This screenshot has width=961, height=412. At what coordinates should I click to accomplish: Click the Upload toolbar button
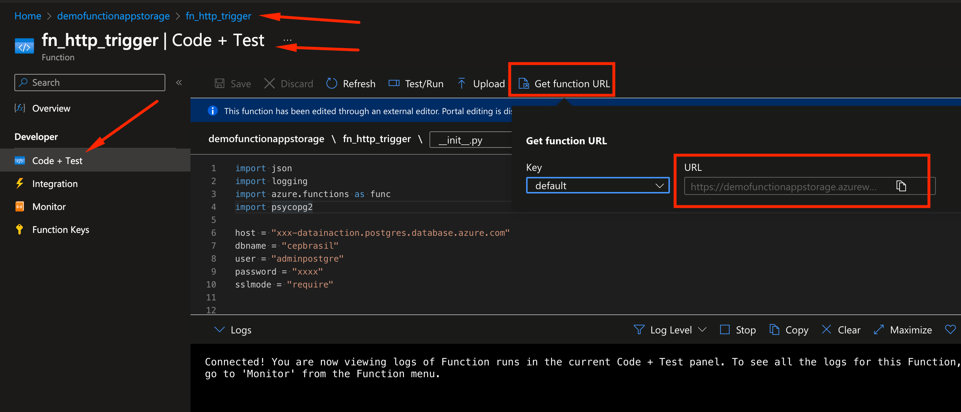coord(481,84)
